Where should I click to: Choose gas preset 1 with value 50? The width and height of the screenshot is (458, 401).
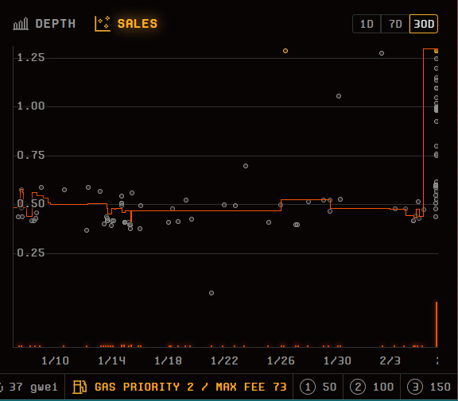(x=318, y=387)
